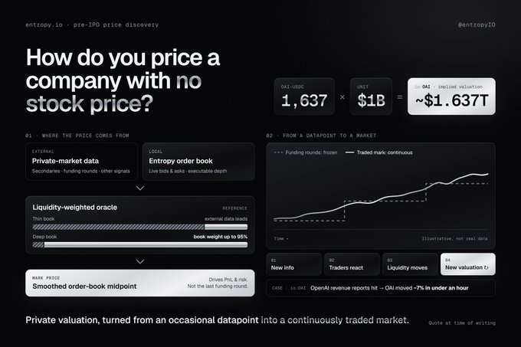Click the Deep book weight bar

tap(140, 244)
